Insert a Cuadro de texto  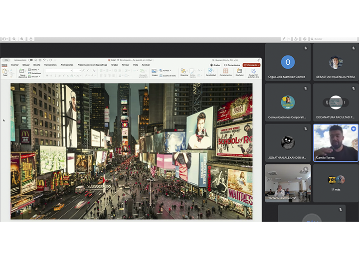(x=168, y=76)
